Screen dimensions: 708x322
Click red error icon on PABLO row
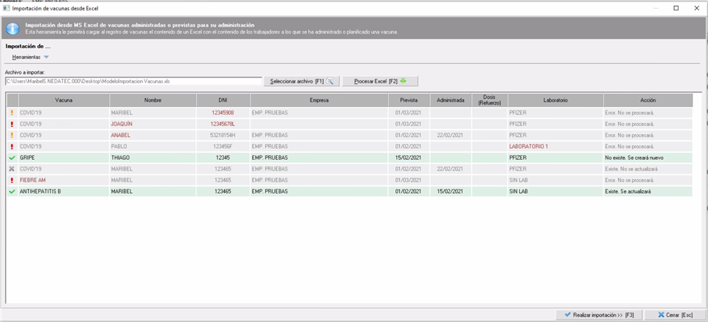12,147
